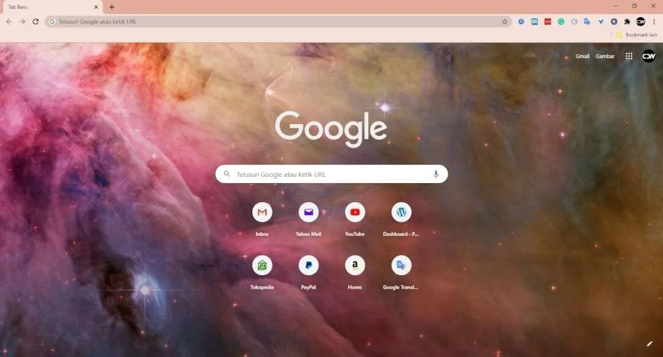Open the Grammarly extension icon
This screenshot has width=663, height=357.
click(x=561, y=22)
